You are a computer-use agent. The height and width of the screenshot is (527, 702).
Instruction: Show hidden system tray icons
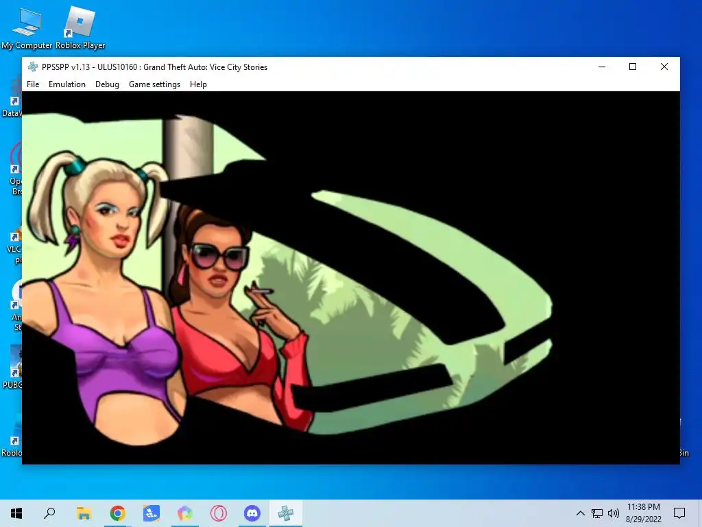580,513
